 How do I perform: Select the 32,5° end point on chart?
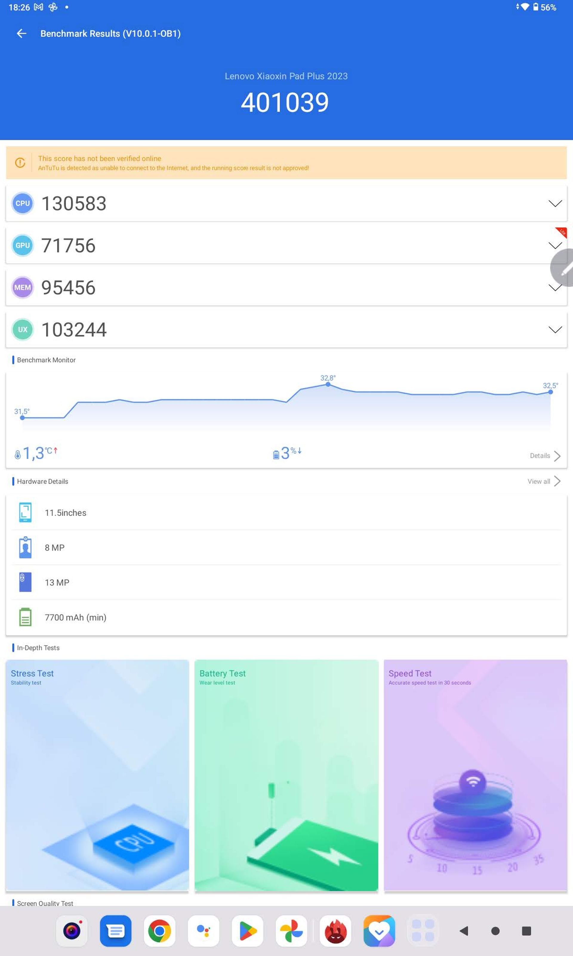550,392
